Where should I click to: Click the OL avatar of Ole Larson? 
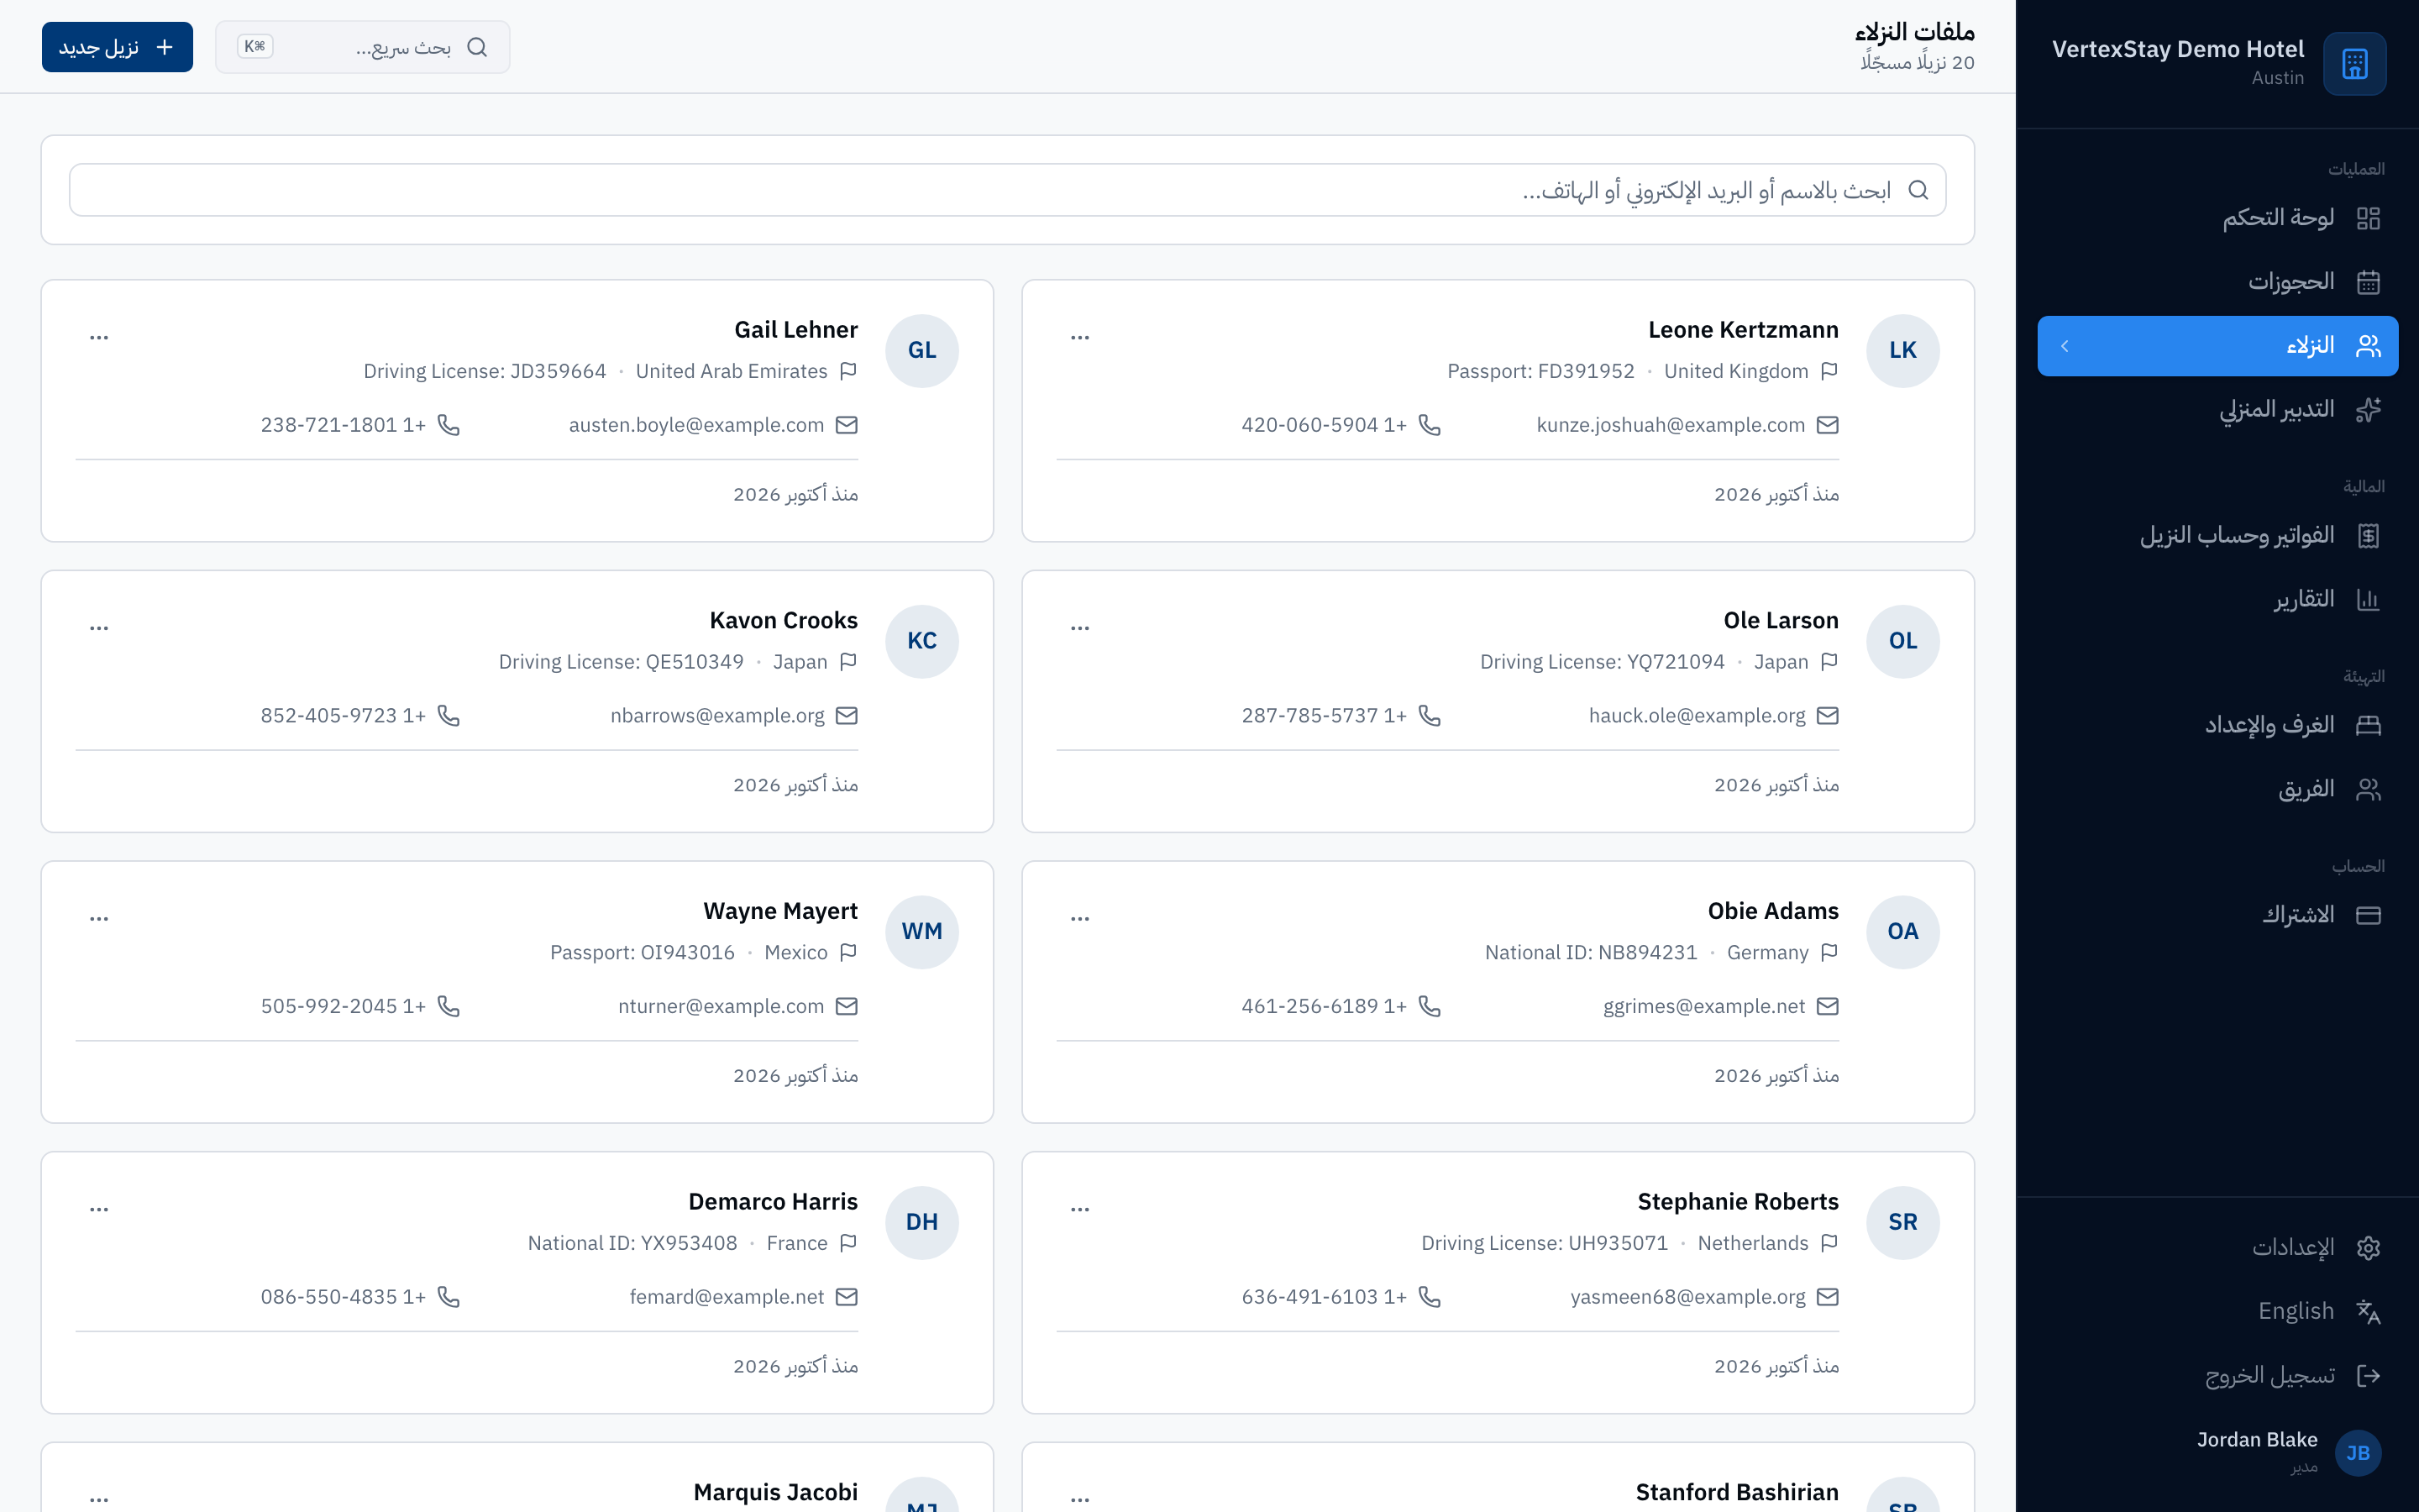click(x=1902, y=641)
